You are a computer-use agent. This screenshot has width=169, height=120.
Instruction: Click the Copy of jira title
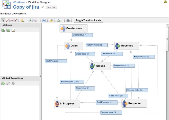click(x=26, y=7)
